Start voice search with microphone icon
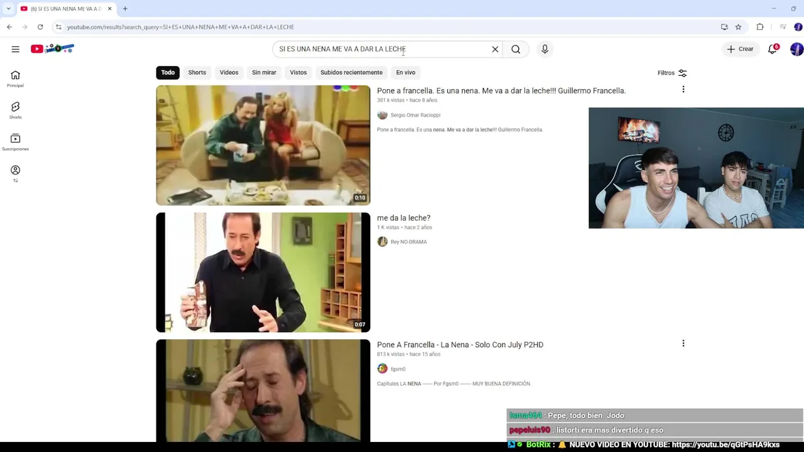Image resolution: width=804 pixels, height=452 pixels. tap(545, 49)
